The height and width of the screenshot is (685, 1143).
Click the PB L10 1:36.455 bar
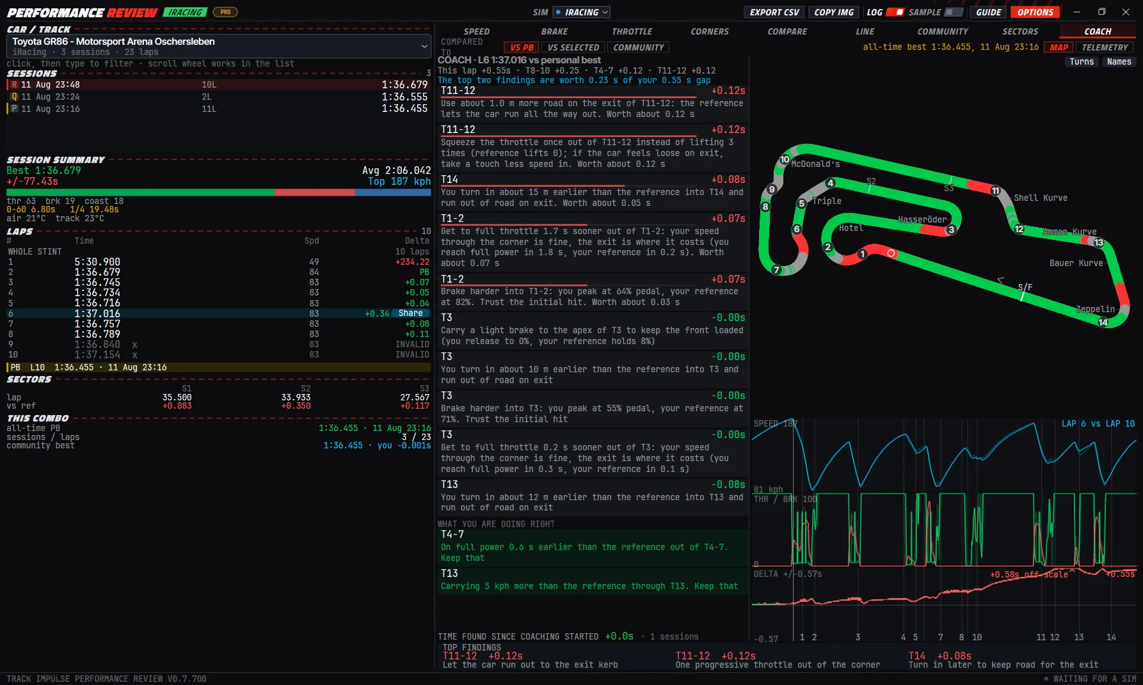click(218, 367)
